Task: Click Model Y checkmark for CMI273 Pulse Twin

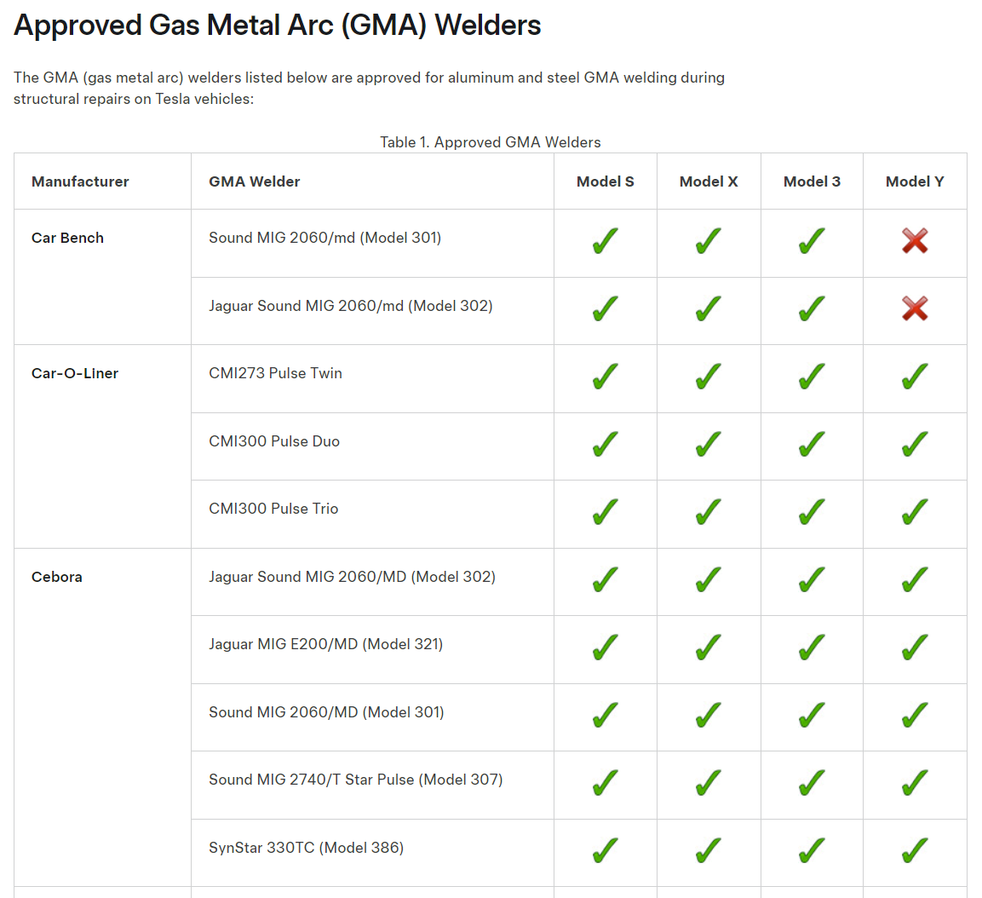Action: [x=915, y=376]
